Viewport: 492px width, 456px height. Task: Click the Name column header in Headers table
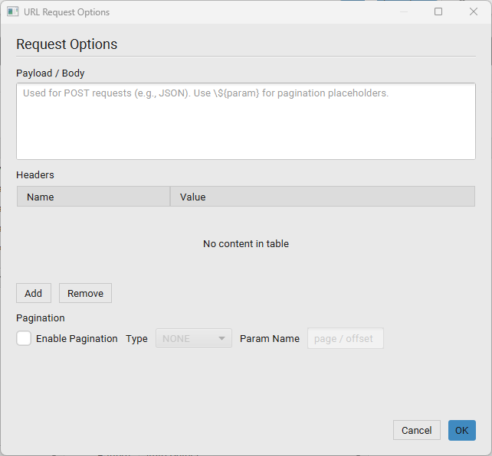tap(93, 197)
